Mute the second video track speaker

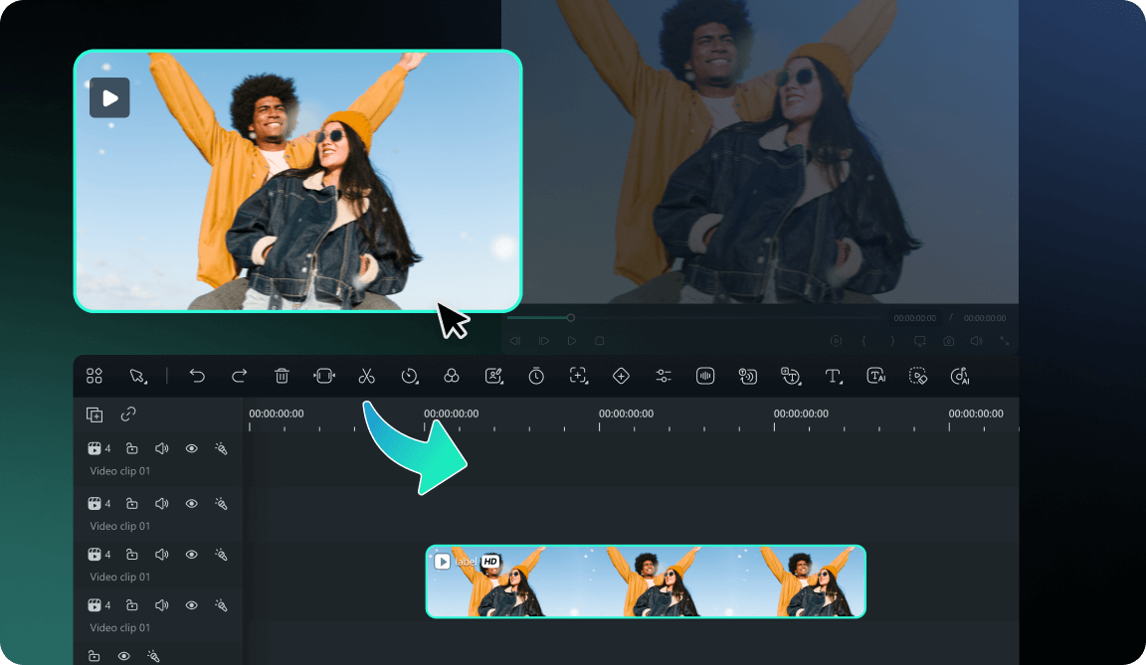[161, 504]
